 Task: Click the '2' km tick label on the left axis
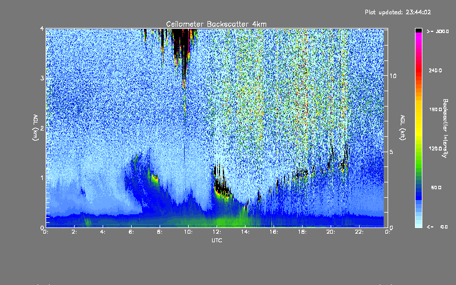[42, 128]
